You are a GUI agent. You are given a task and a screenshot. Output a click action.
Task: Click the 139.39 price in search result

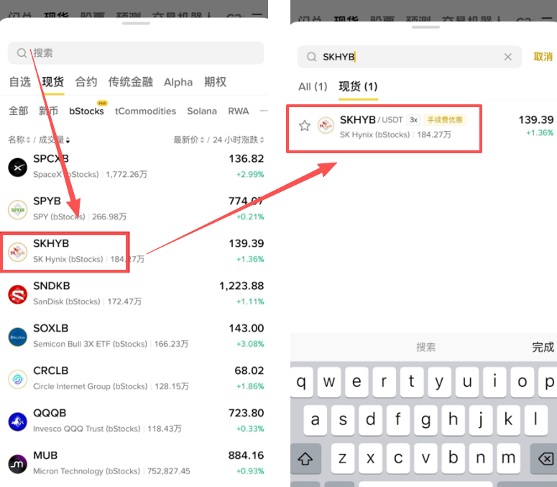pyautogui.click(x=535, y=120)
